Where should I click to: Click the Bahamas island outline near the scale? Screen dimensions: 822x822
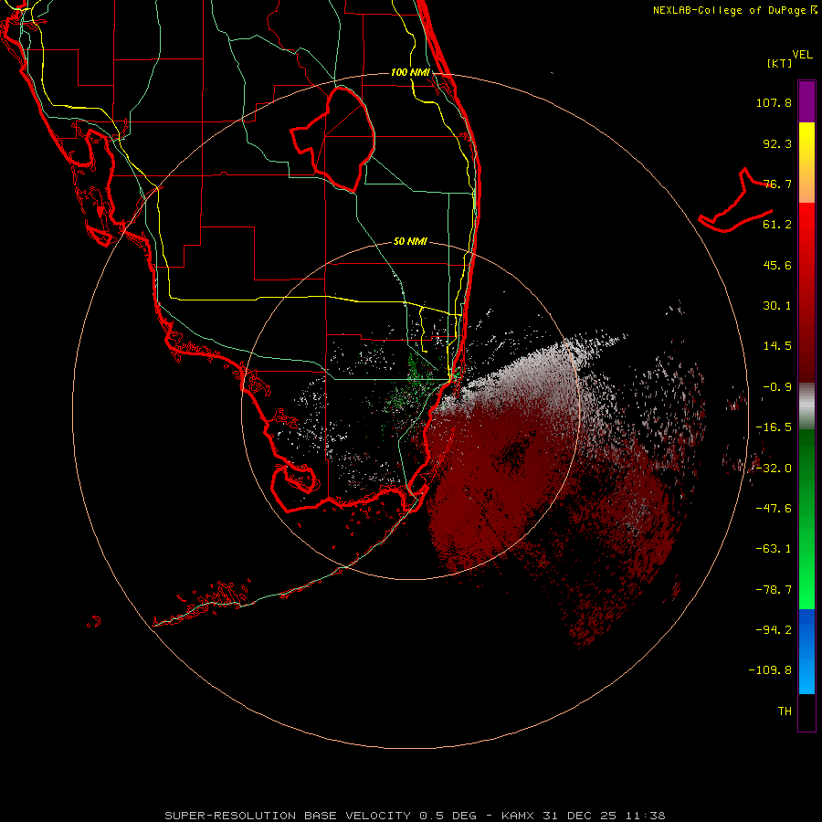pos(735,201)
